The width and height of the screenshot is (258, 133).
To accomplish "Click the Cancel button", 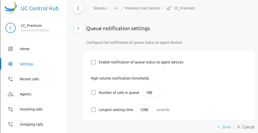I will click(246, 127).
